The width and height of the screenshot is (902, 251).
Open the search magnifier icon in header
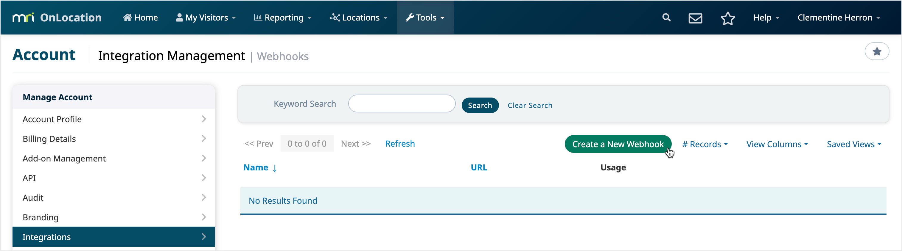click(x=666, y=18)
